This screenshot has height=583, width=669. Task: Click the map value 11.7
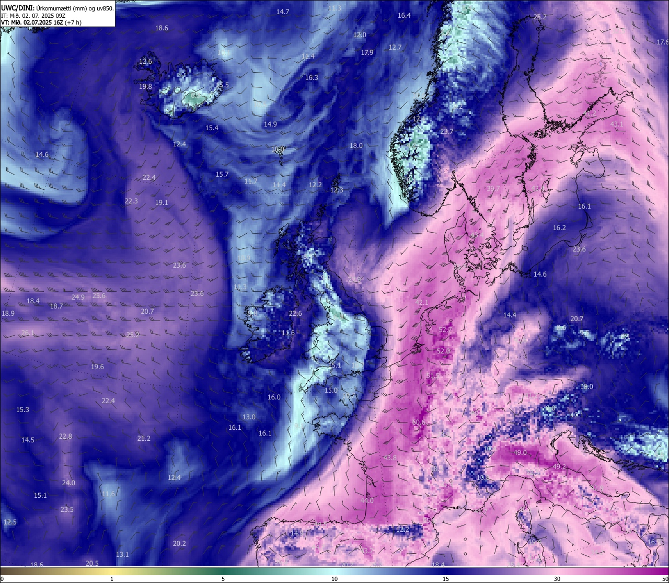251,181
